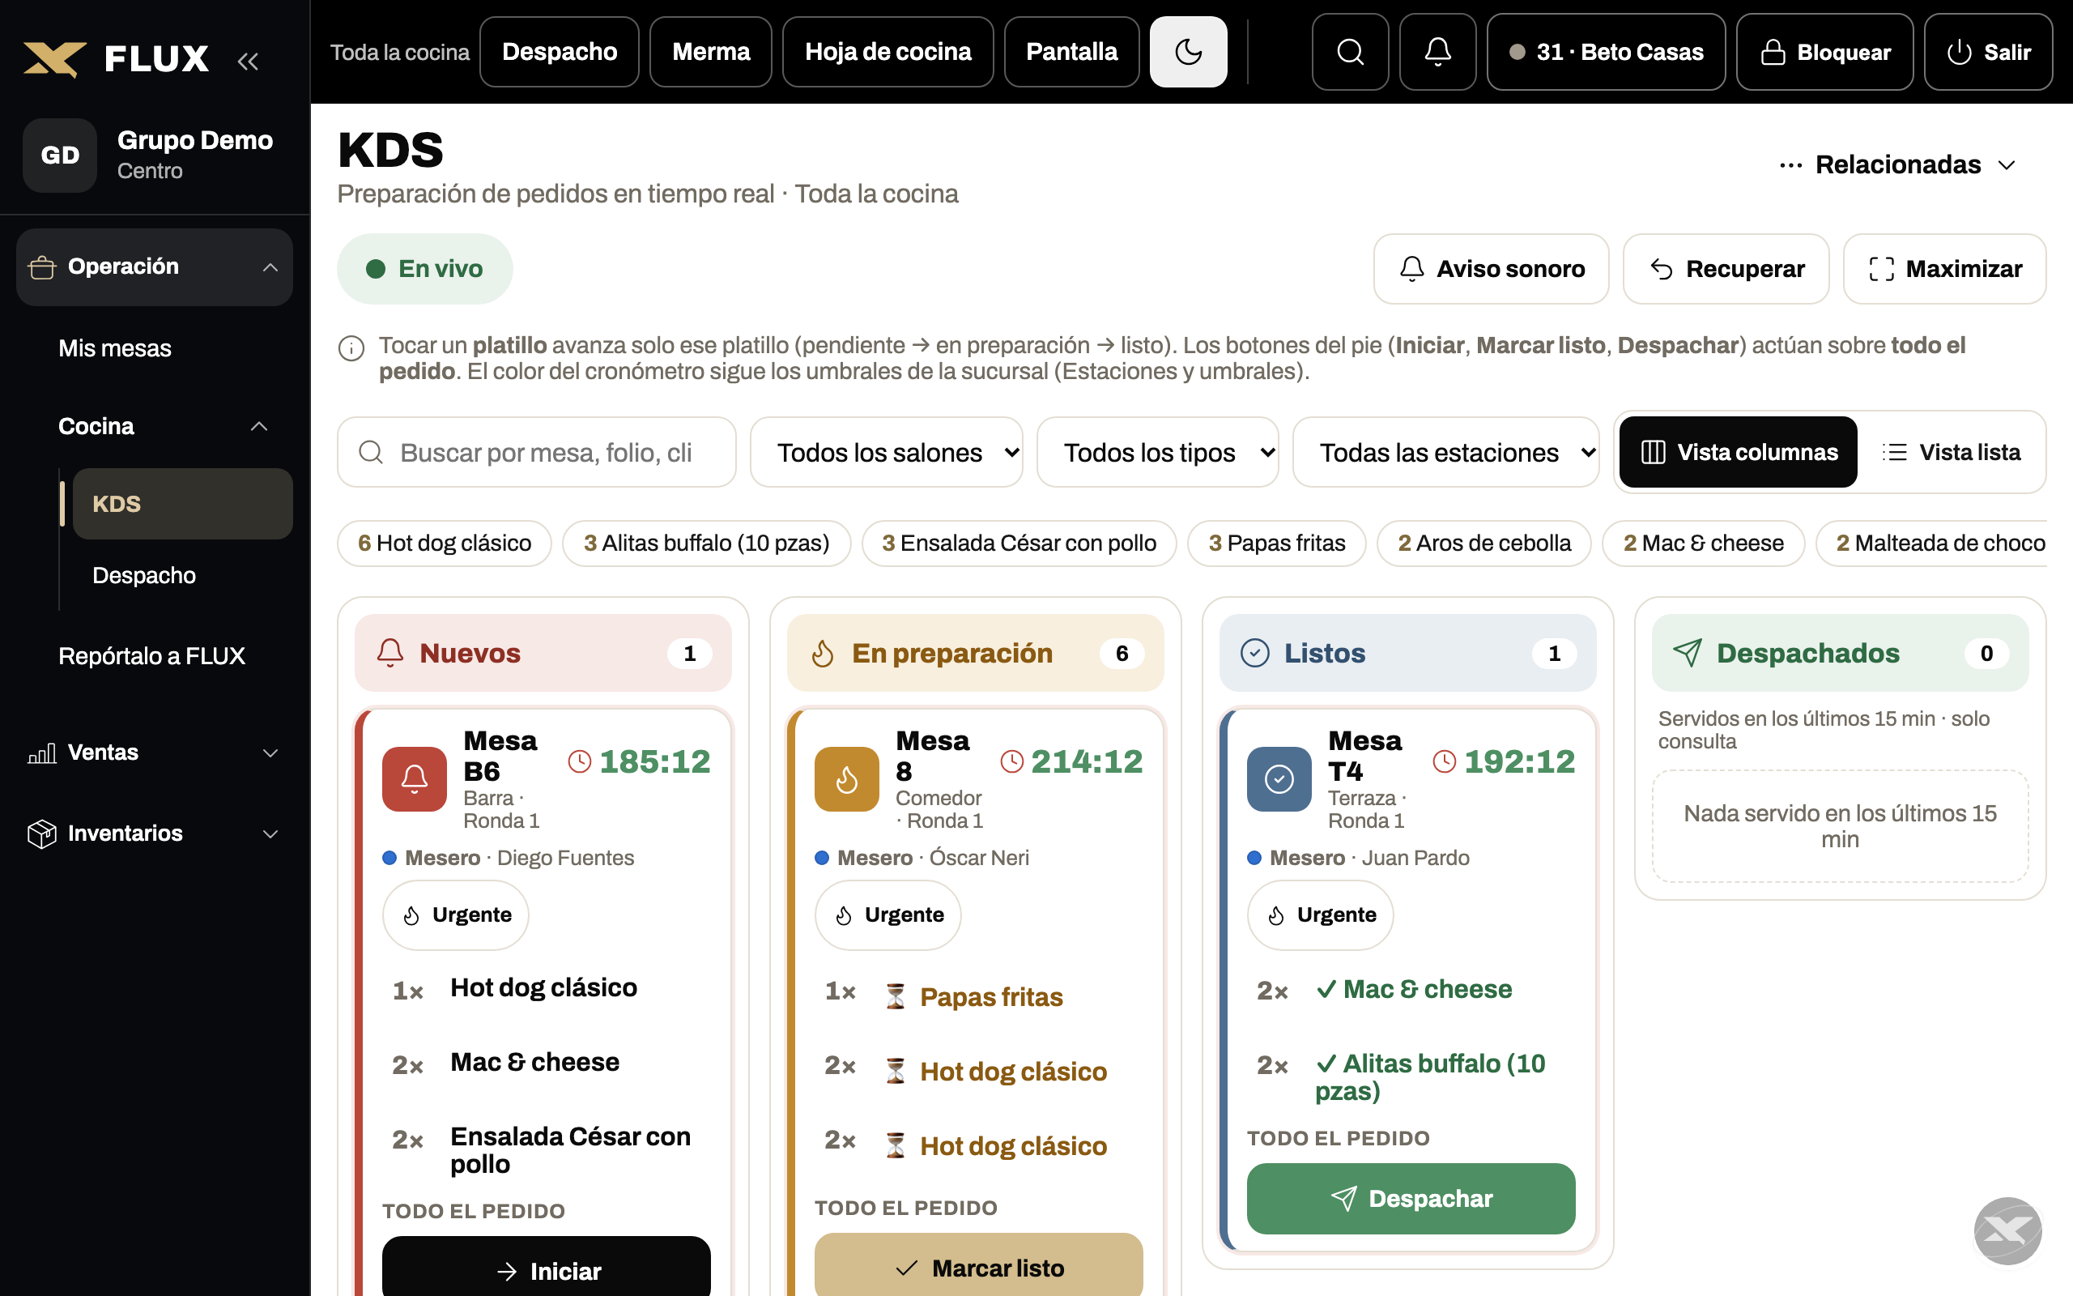This screenshot has width=2073, height=1296.
Task: Open Despacho under Cocina in the sidebar
Action: tap(144, 575)
